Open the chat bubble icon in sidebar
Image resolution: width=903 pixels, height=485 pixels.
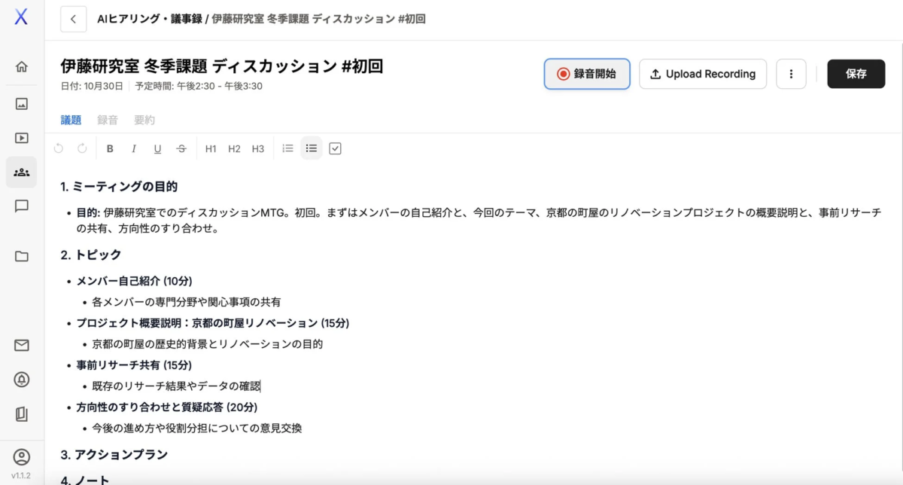click(21, 207)
